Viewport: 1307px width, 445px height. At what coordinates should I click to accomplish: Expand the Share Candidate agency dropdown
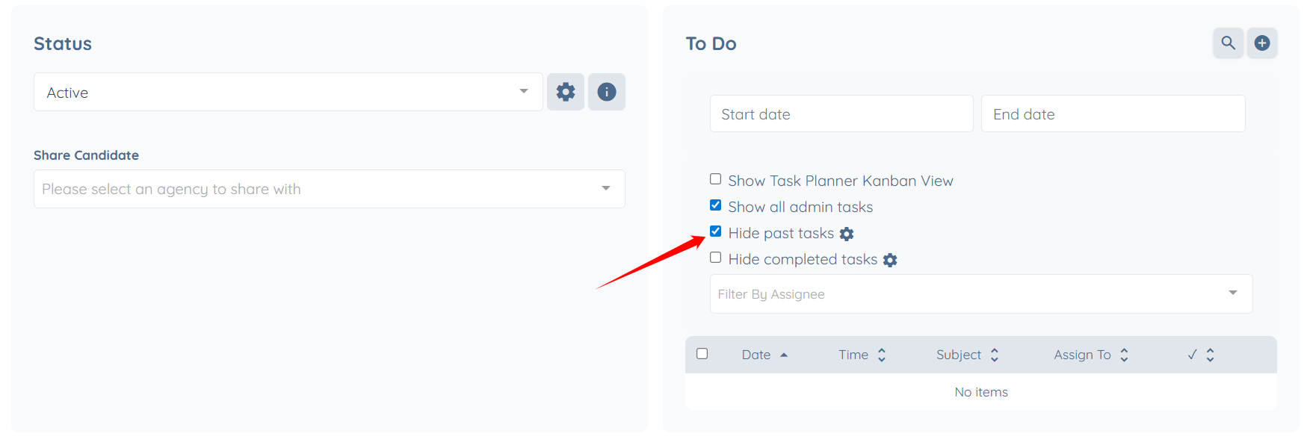(329, 189)
